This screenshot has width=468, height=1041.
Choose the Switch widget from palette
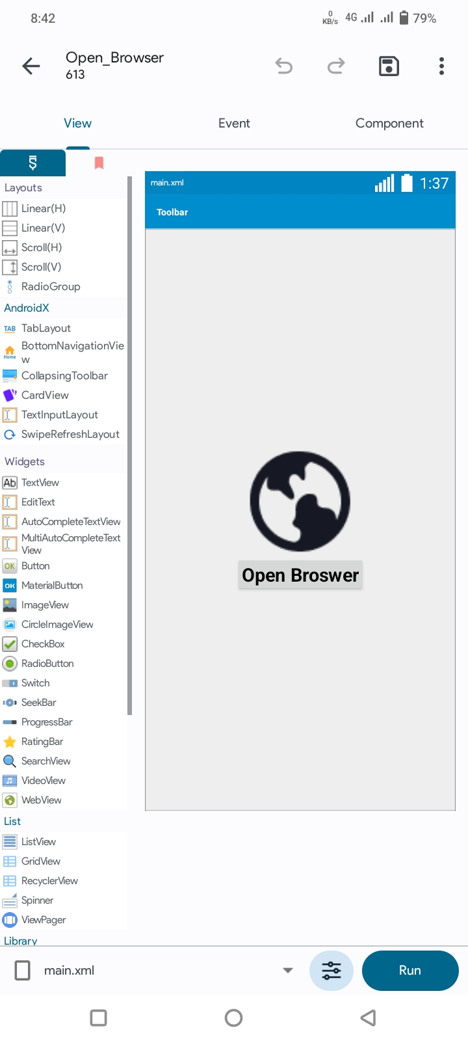65,683
